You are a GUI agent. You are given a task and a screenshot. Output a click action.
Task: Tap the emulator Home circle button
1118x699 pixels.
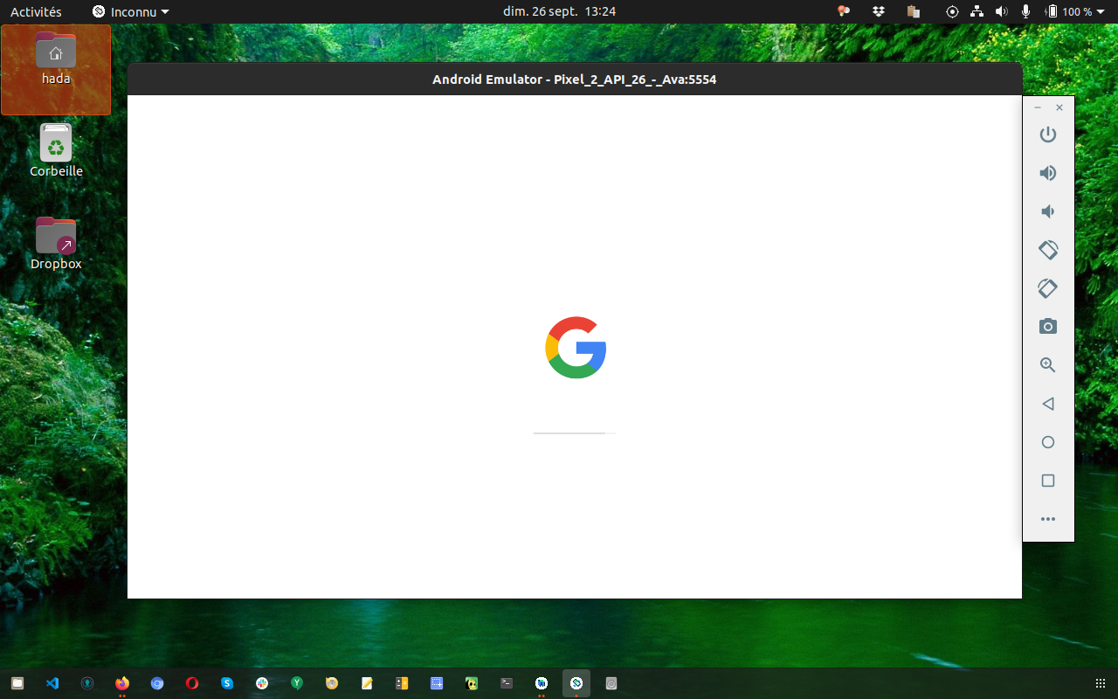click(x=1048, y=442)
